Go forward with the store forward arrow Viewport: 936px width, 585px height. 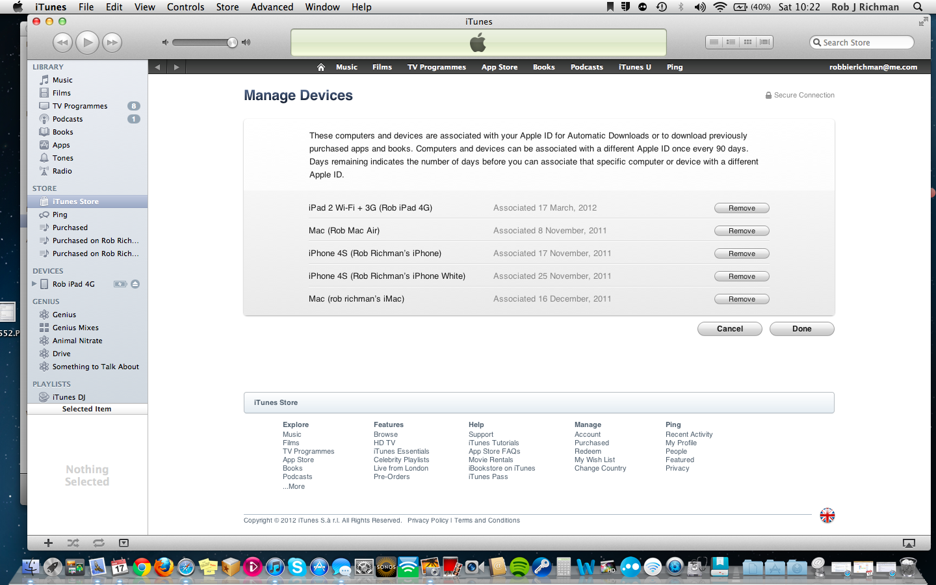coord(176,67)
